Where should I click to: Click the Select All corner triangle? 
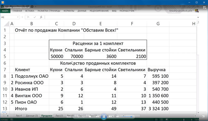(6, 24)
